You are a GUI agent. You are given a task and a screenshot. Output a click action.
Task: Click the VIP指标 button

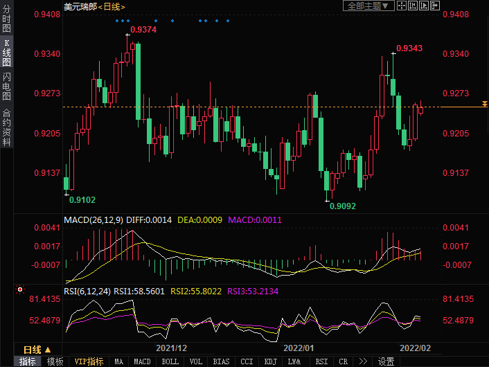click(x=89, y=361)
